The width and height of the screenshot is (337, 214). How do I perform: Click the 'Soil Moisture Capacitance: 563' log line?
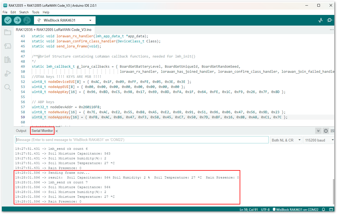click(x=63, y=154)
